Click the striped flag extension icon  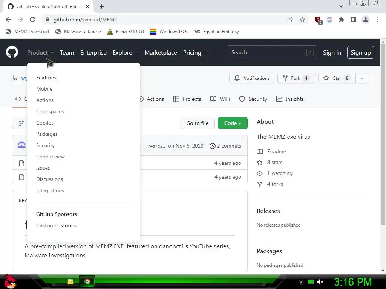[x=329, y=20]
